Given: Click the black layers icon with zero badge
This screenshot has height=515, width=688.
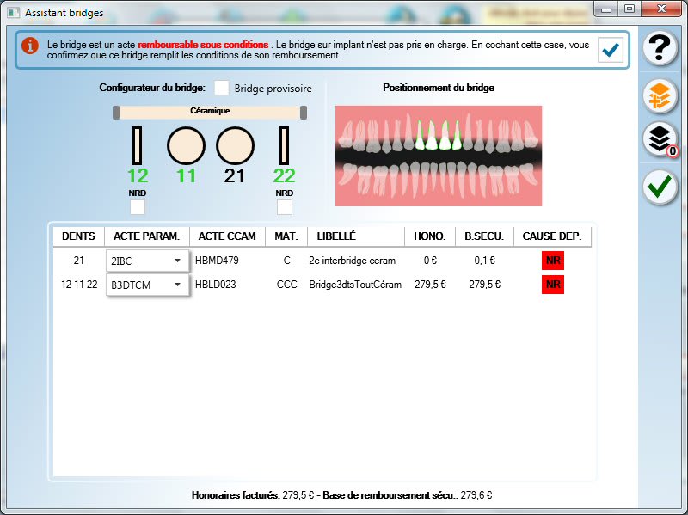Looking at the screenshot, I should 660,141.
